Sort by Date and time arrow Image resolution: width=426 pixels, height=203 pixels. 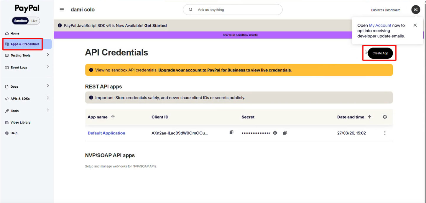pos(370,117)
